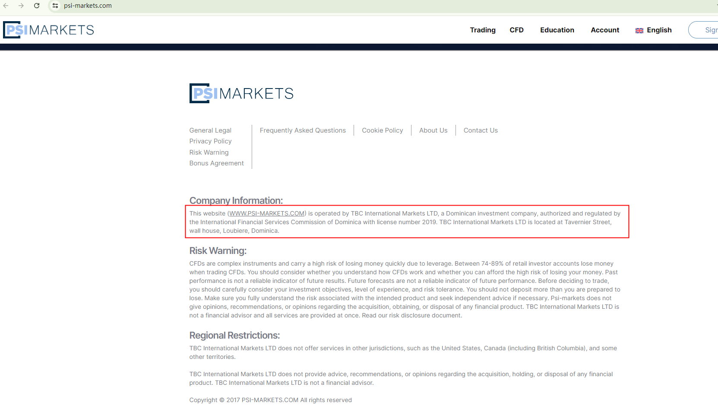Image resolution: width=718 pixels, height=409 pixels.
Task: Open site information icon beside URL
Action: (55, 6)
